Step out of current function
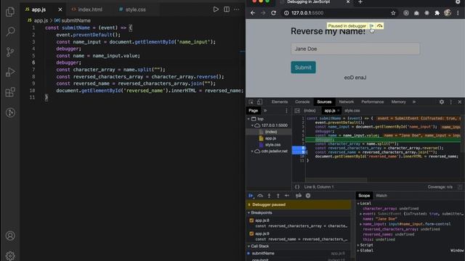 278,196
